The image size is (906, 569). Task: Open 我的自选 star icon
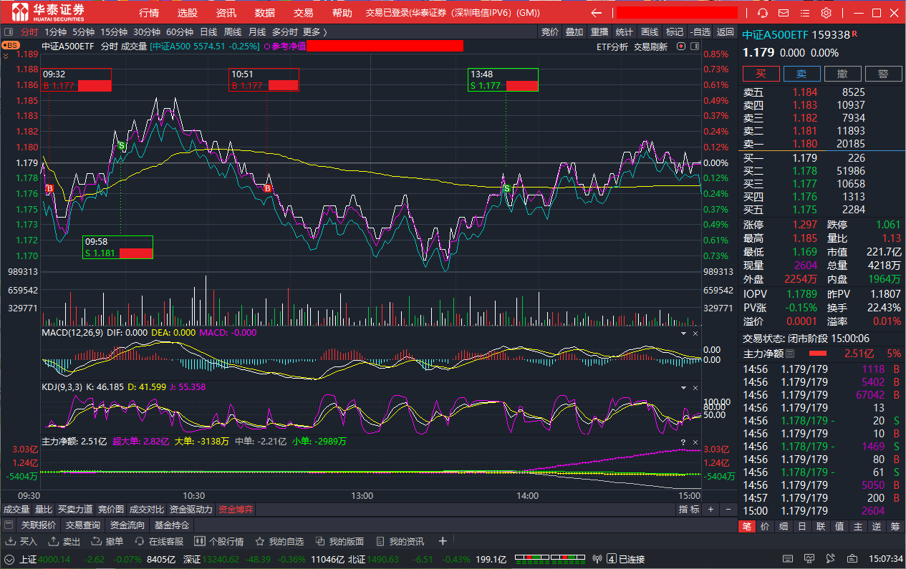tap(279, 541)
